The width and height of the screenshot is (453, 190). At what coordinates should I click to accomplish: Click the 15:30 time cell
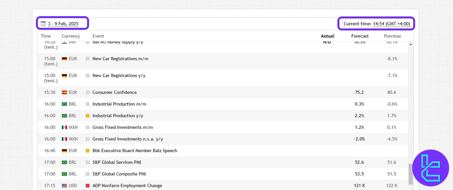point(50,92)
